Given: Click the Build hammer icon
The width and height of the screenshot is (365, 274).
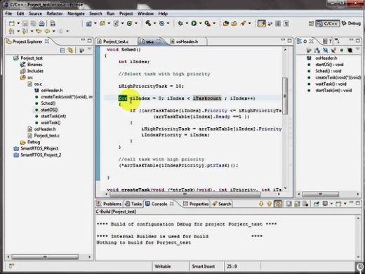Looking at the screenshot, I should coord(148,23).
